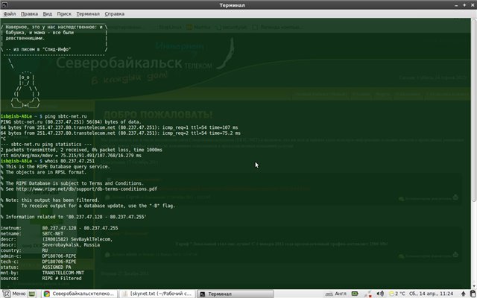This screenshot has height=298, width=477.
Task: Open the Файл menu
Action: tap(10, 13)
